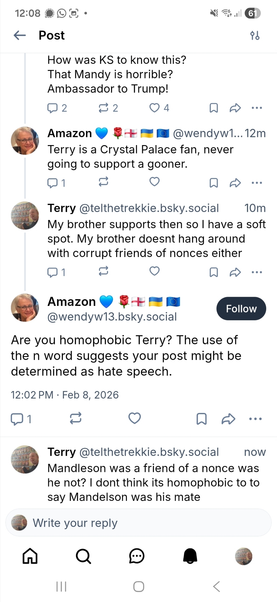Open your profile from bottom navigation avatar

(243, 556)
